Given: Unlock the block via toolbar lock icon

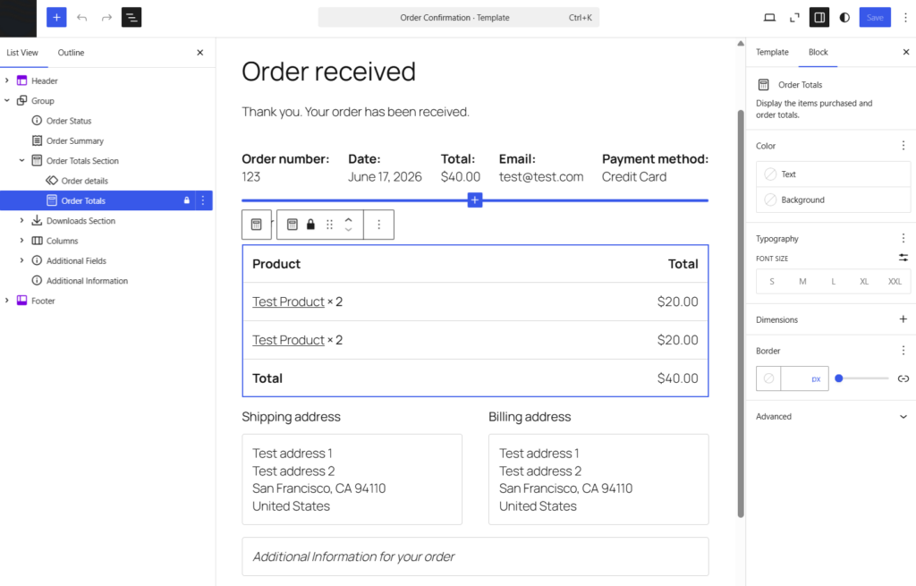Looking at the screenshot, I should point(310,225).
